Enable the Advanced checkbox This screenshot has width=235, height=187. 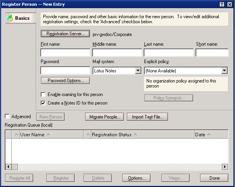7,117
